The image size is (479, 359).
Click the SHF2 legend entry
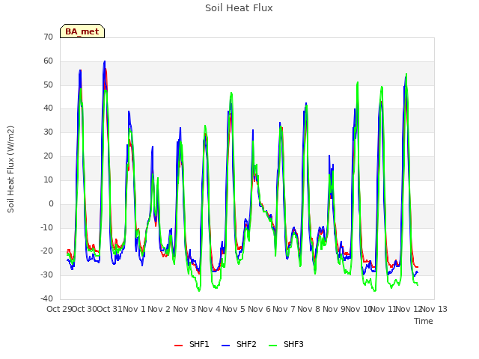pyautogui.click(x=239, y=344)
